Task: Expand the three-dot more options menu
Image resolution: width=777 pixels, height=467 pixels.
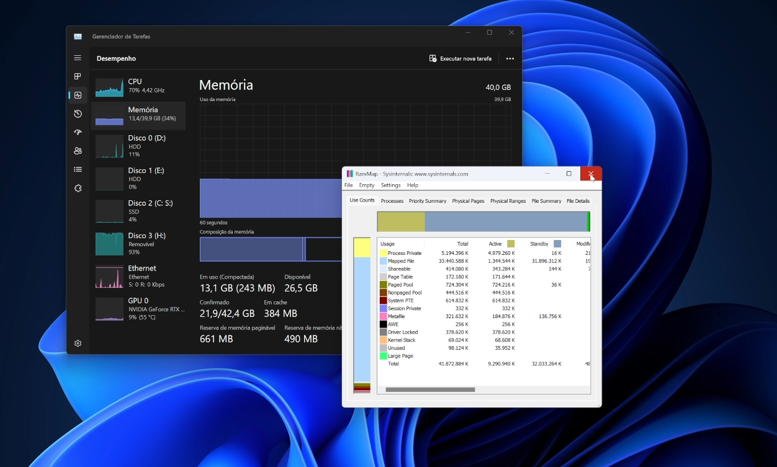Action: (x=510, y=58)
